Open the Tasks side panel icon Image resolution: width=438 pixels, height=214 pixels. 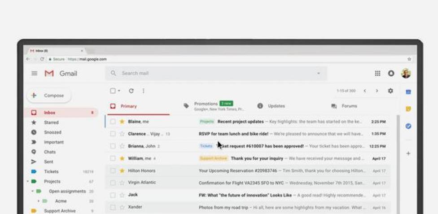408,126
